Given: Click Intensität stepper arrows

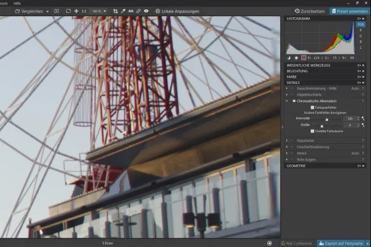Looking at the screenshot, I should pyautogui.click(x=358, y=119).
